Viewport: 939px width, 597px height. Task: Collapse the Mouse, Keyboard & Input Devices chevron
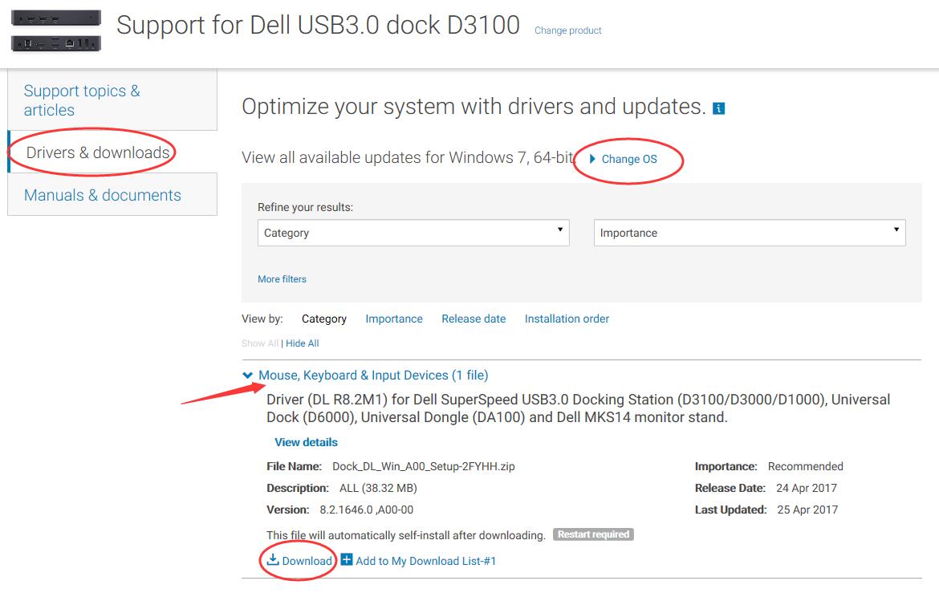coord(247,376)
